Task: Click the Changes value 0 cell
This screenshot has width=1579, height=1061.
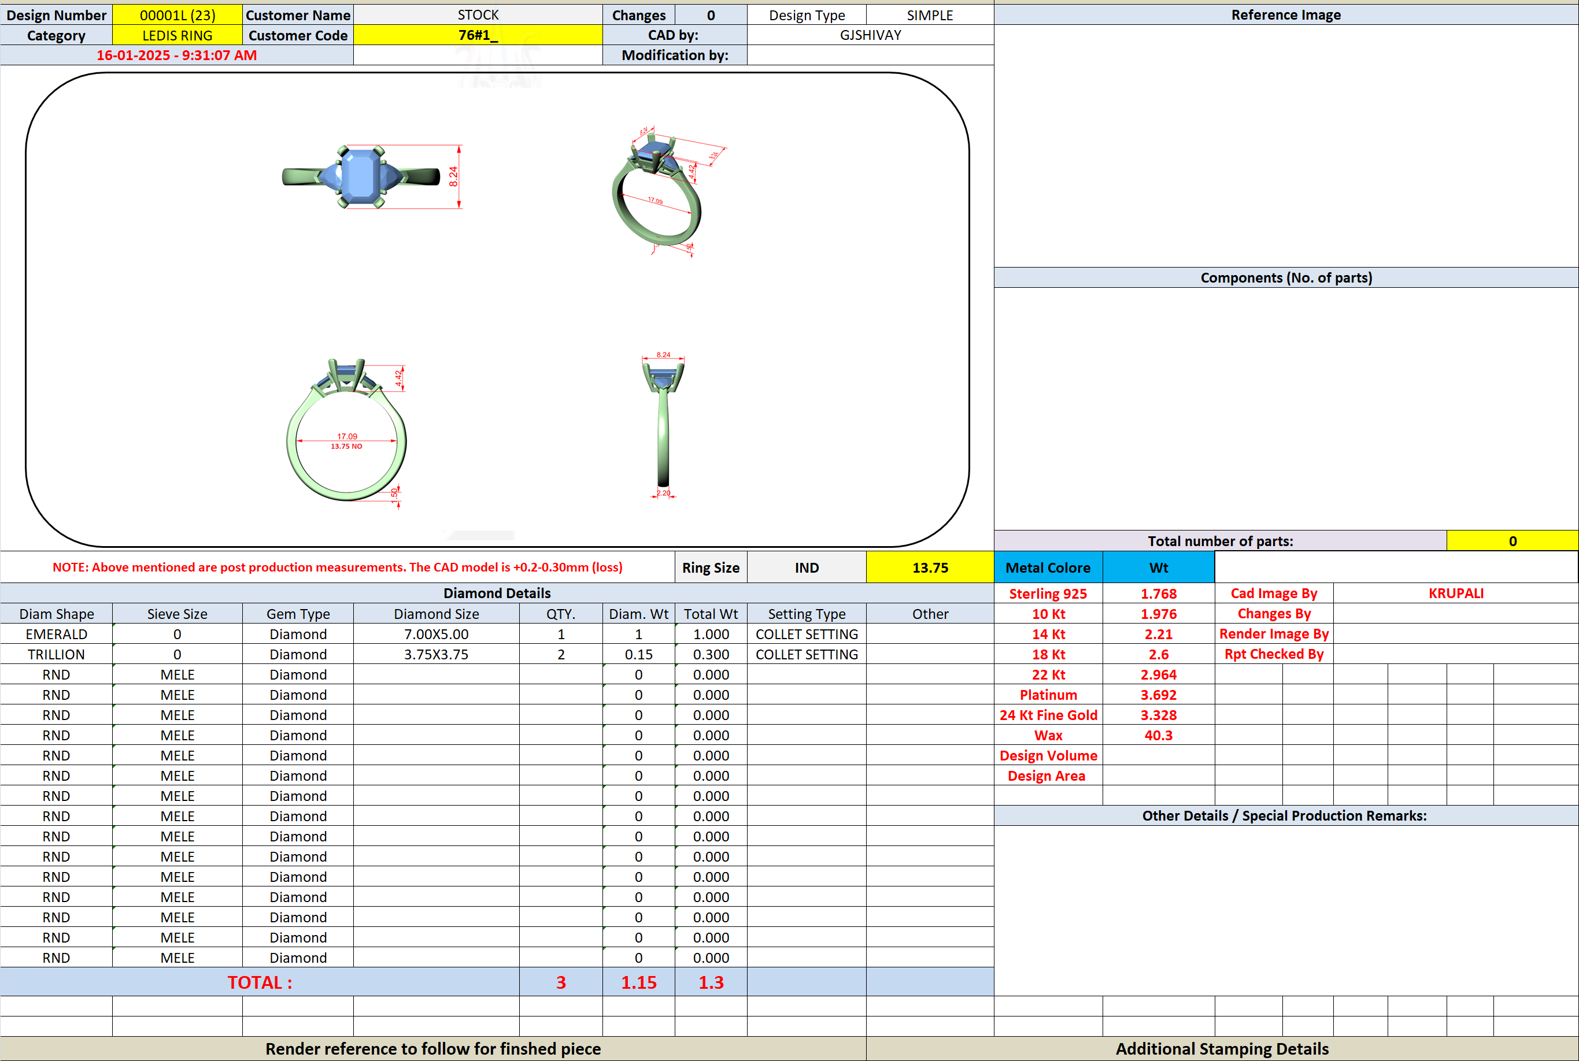Action: (x=711, y=15)
